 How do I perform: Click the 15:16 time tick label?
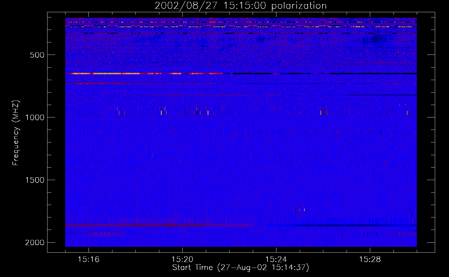89,260
